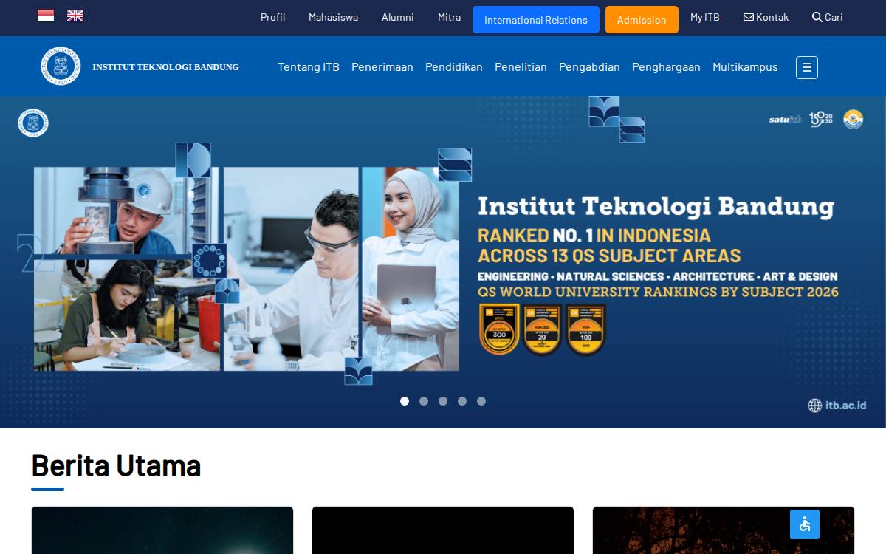
Task: Open the accessibility wheelchair widget
Action: 805,524
